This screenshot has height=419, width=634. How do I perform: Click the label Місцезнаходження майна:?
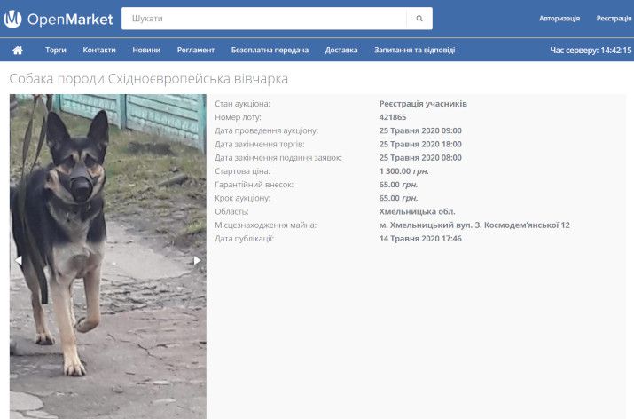click(265, 225)
